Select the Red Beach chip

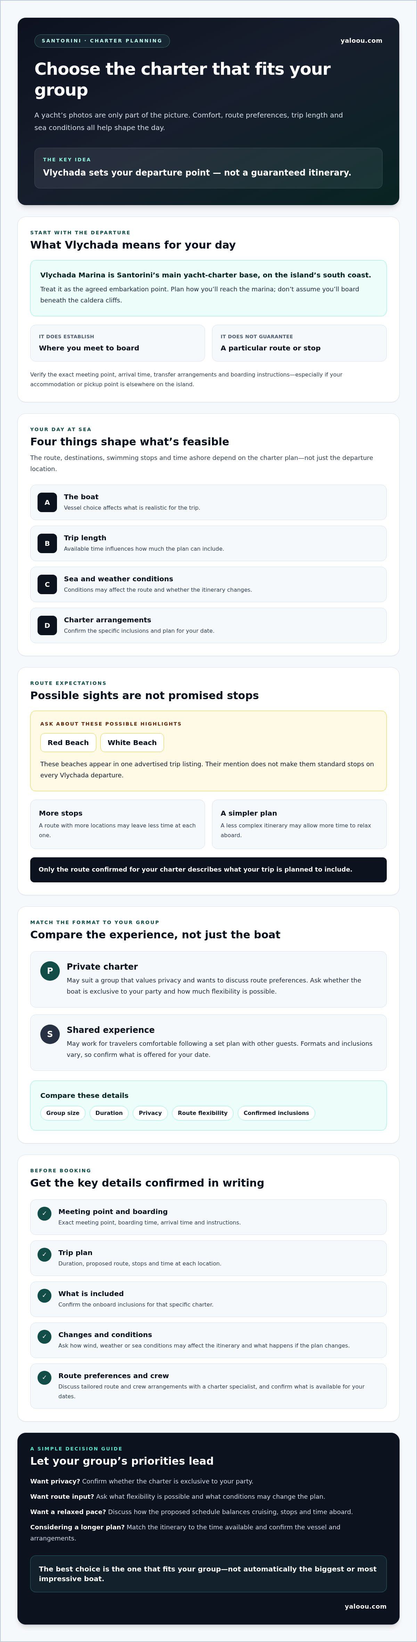(x=68, y=743)
